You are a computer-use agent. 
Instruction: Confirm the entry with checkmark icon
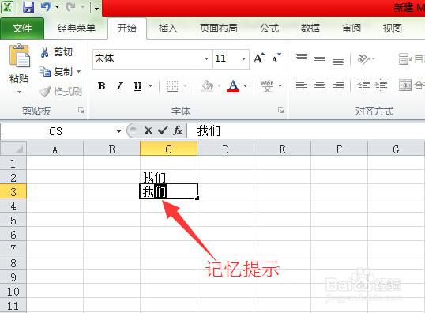click(x=163, y=130)
